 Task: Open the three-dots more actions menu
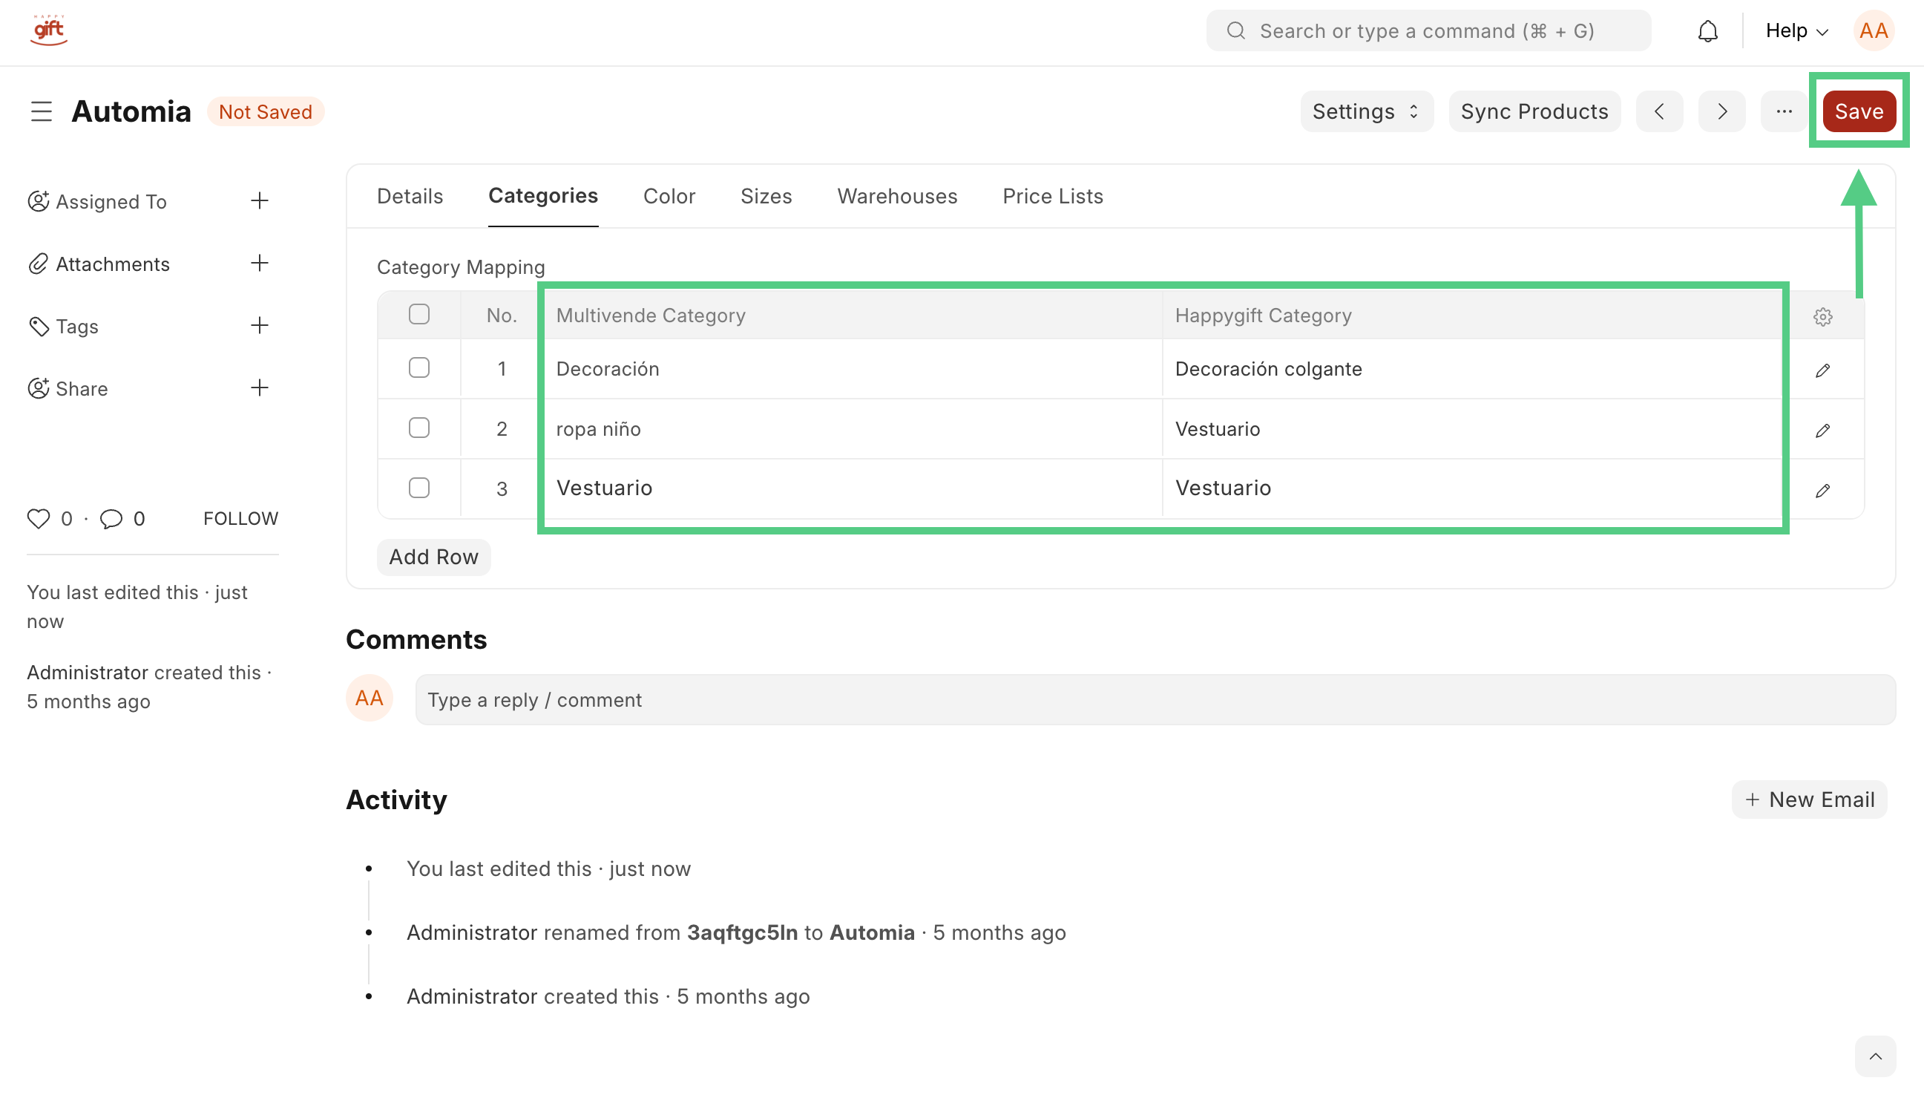(1784, 111)
